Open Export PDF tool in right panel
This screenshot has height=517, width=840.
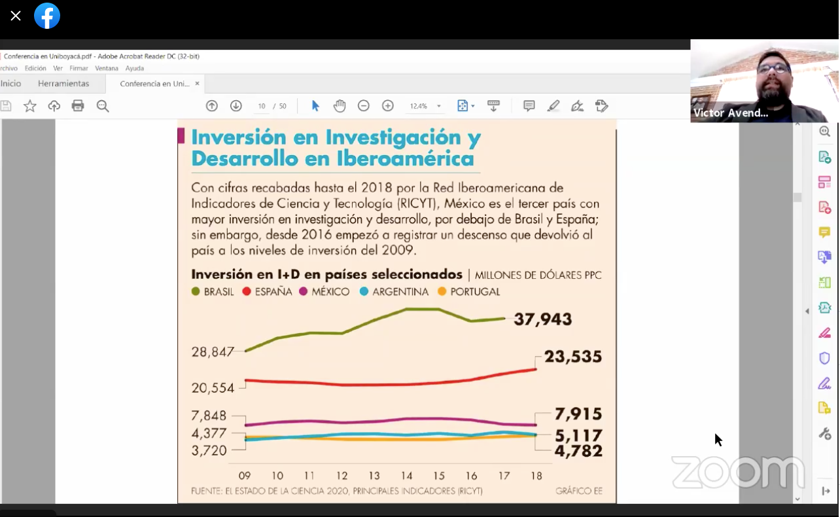[825, 157]
